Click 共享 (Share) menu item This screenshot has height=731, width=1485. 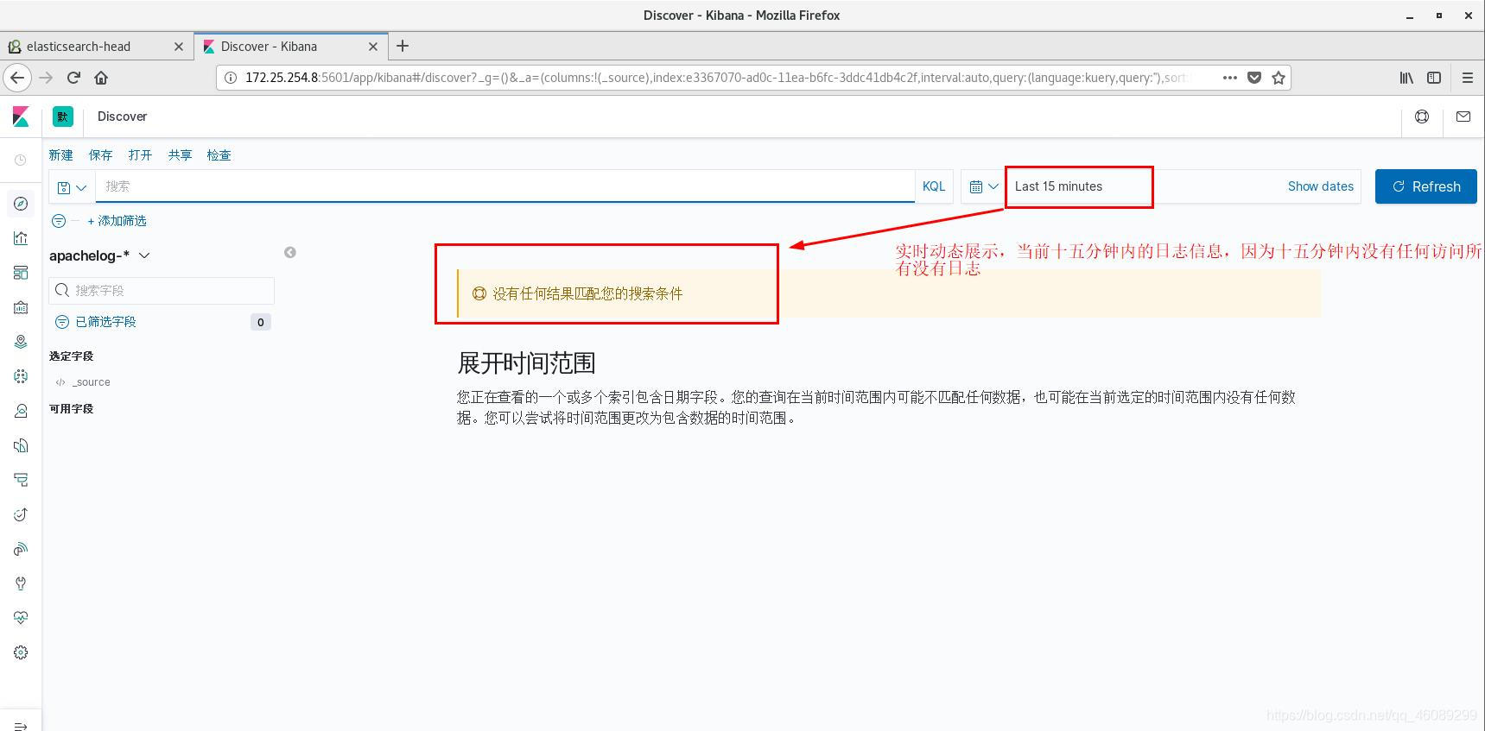pyautogui.click(x=180, y=155)
